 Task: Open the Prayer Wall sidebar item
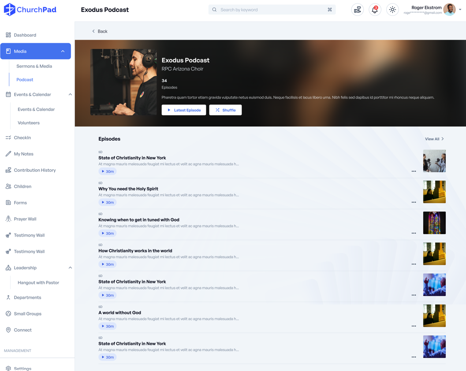click(25, 219)
